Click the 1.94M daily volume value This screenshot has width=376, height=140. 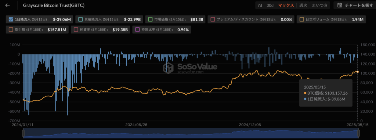(x=357, y=20)
